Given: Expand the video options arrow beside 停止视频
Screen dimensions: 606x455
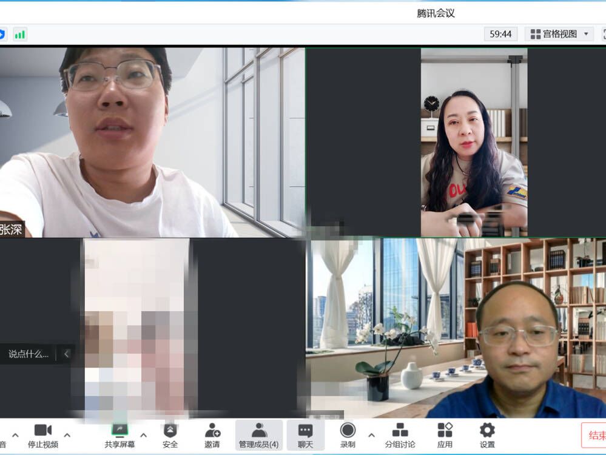Looking at the screenshot, I should point(67,435).
